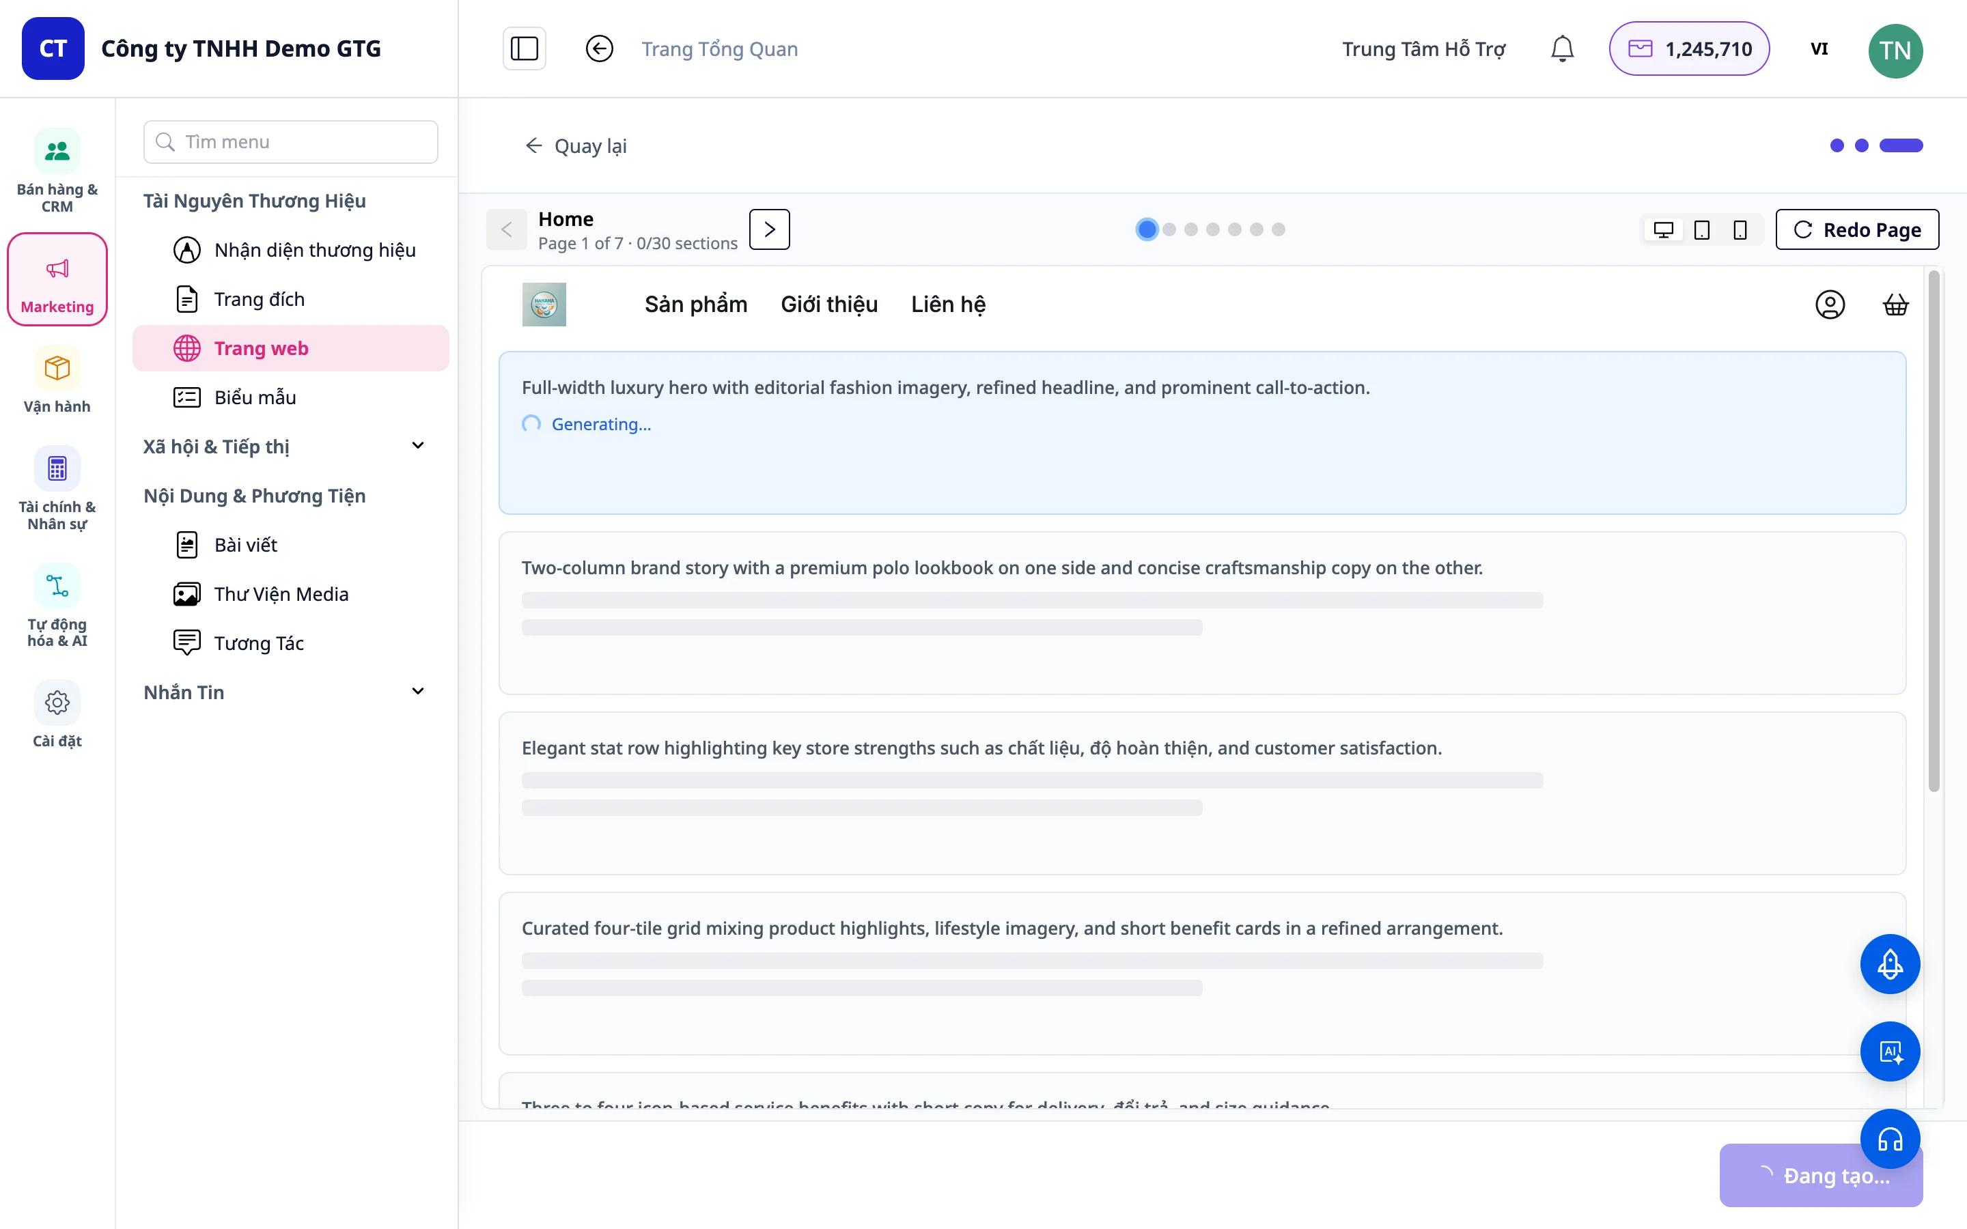Click the Tìm menu search field

pyautogui.click(x=291, y=142)
